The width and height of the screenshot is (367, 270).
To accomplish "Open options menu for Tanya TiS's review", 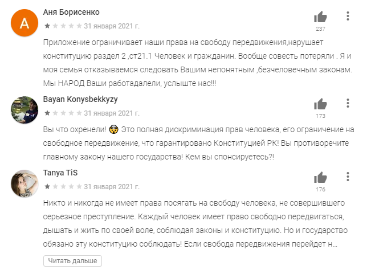I will [x=347, y=177].
